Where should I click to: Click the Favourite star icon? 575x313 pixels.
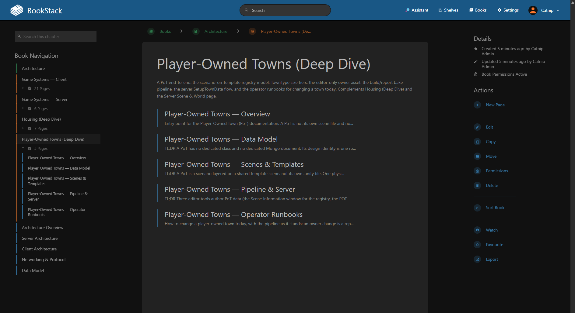pos(477,245)
